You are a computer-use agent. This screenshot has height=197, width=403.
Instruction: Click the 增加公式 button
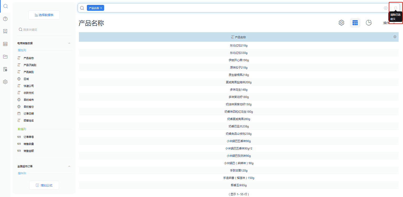click(x=44, y=185)
